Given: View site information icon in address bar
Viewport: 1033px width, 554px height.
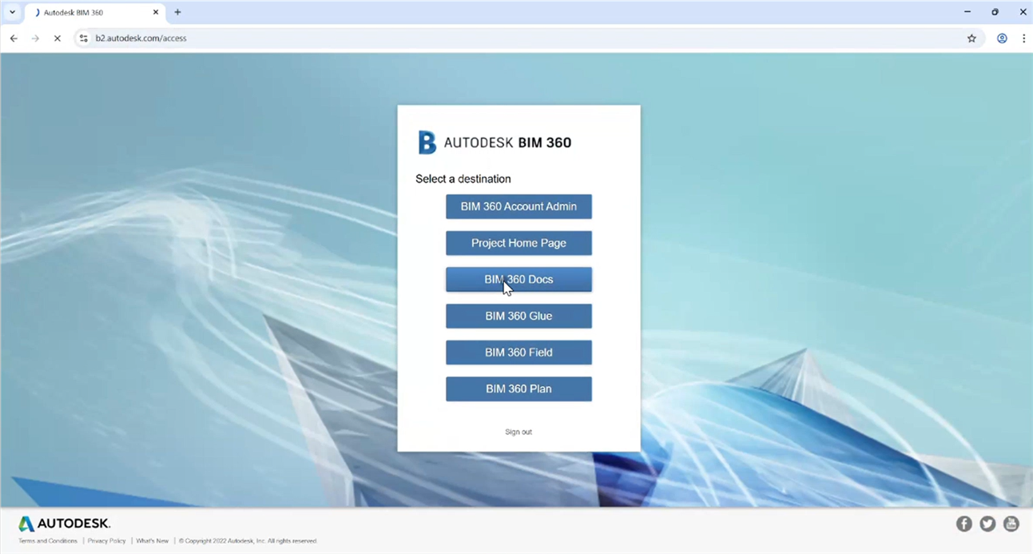Looking at the screenshot, I should [x=84, y=38].
